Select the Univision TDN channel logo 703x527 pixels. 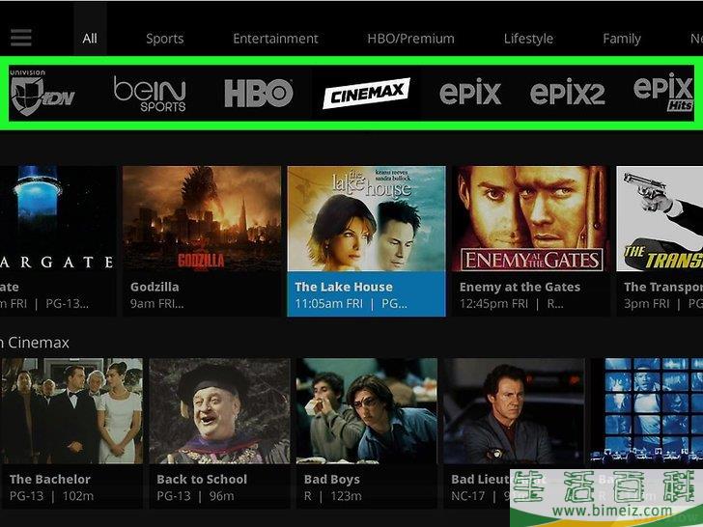click(x=42, y=93)
